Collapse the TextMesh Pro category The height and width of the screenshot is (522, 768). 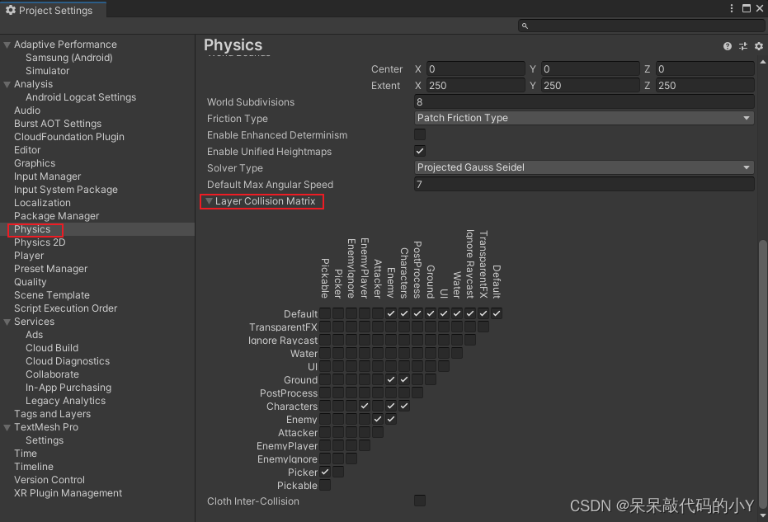(7, 427)
